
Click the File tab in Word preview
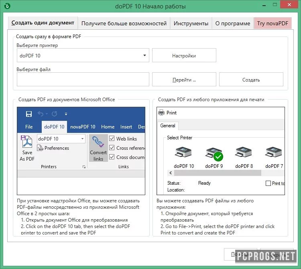(29, 127)
